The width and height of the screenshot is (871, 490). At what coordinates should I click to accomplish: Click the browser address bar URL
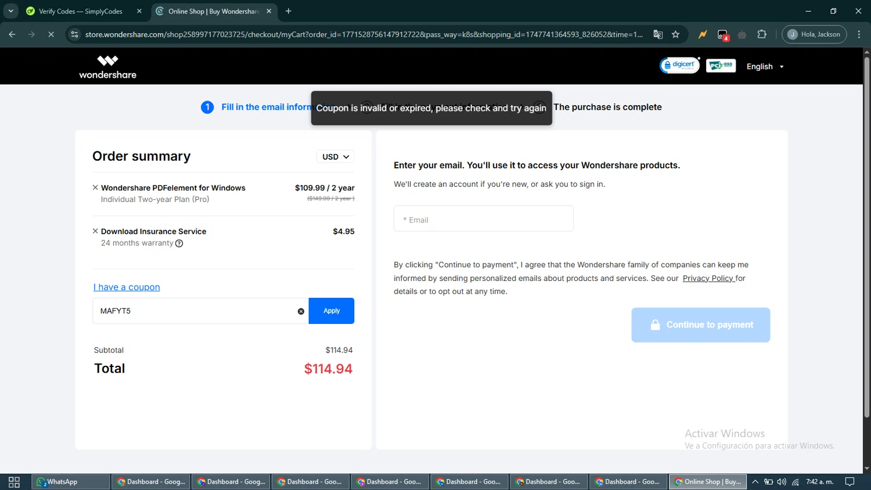coord(364,34)
